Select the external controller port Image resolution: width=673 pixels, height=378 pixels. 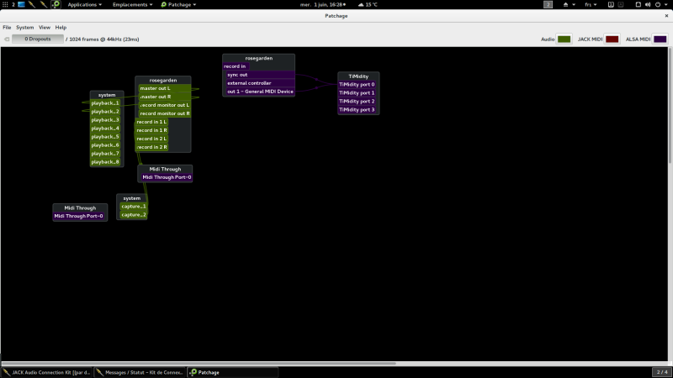point(260,83)
